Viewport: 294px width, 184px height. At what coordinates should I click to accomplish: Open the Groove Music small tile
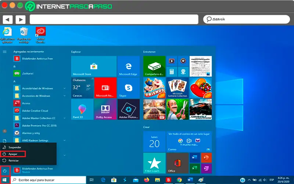pyautogui.click(x=183, y=61)
